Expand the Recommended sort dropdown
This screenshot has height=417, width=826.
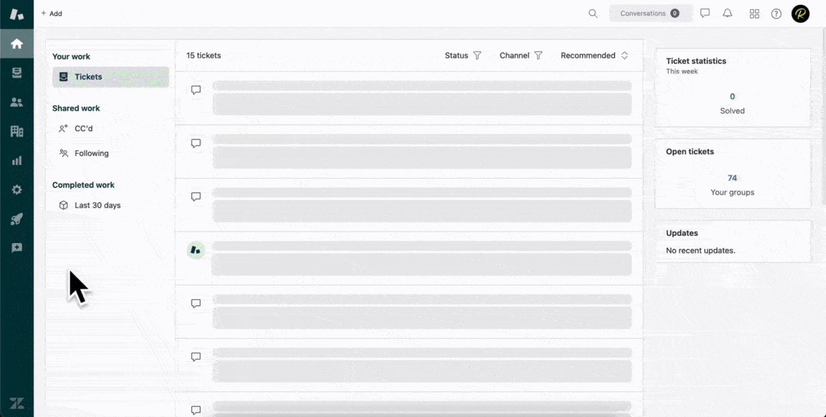594,55
